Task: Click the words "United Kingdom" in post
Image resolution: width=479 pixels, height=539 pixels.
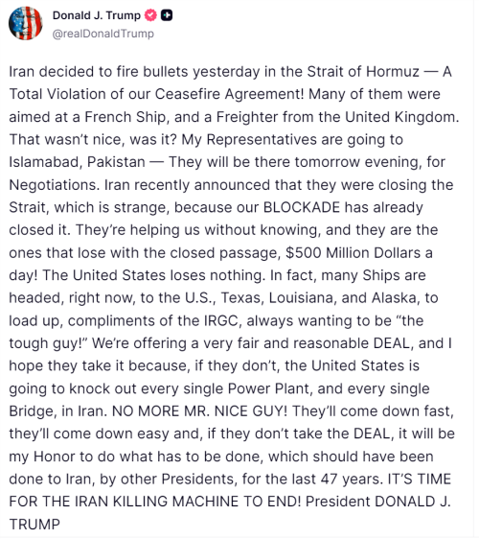Action: click(x=401, y=117)
